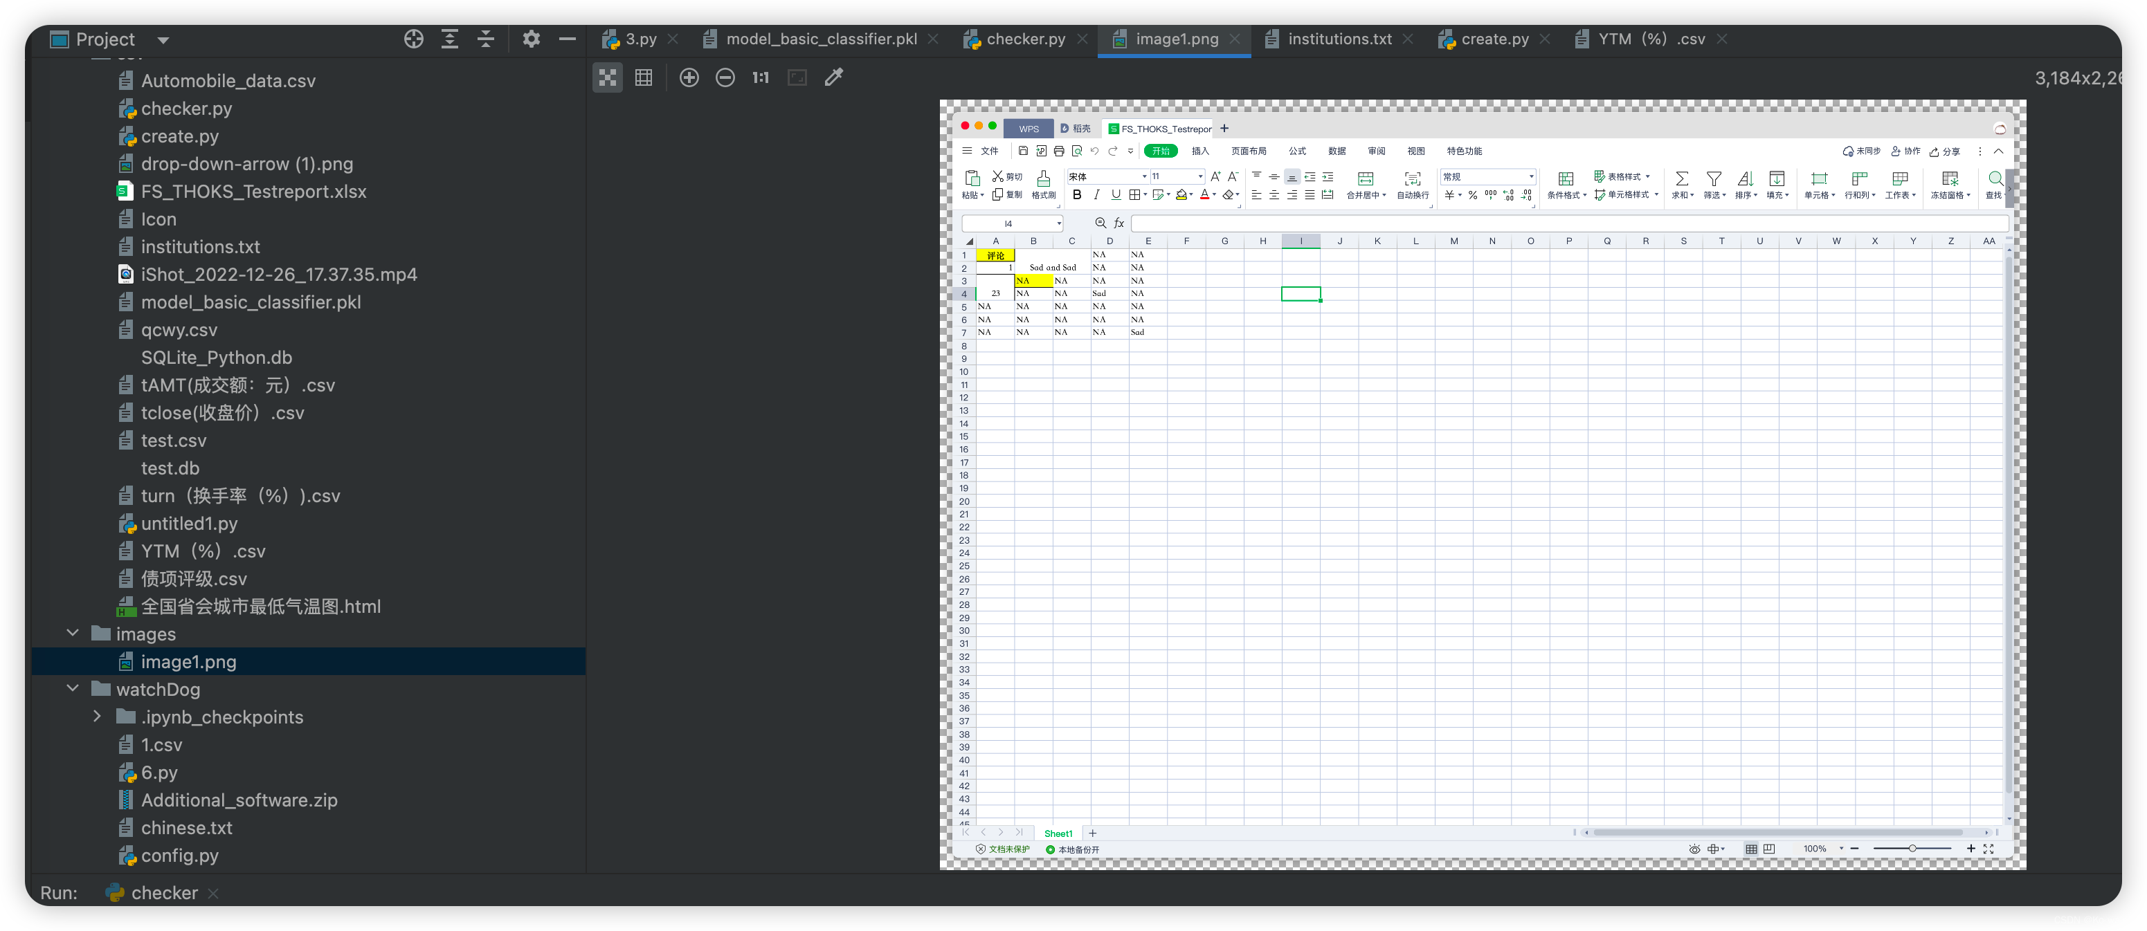This screenshot has height=931, width=2147.
Task: Select config.py in project tree
Action: 179,855
